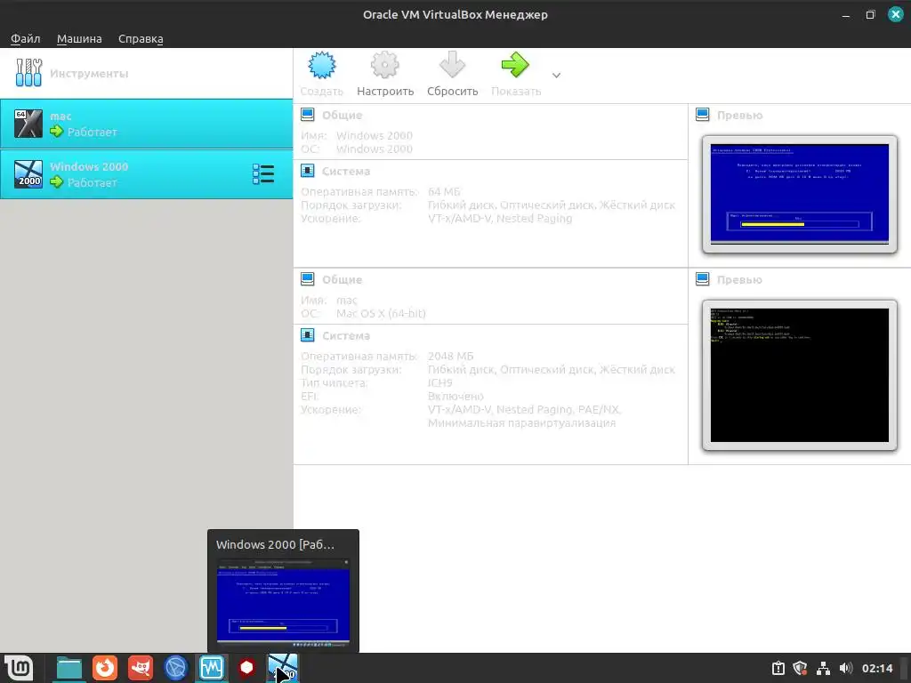Open the Справка menu
This screenshot has width=911, height=683.
point(141,39)
